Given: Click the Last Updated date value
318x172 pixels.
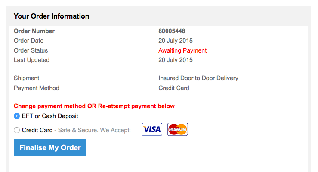Looking at the screenshot, I should coord(176,60).
